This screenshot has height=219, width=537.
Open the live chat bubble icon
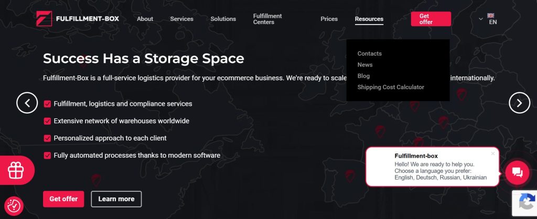click(x=517, y=173)
